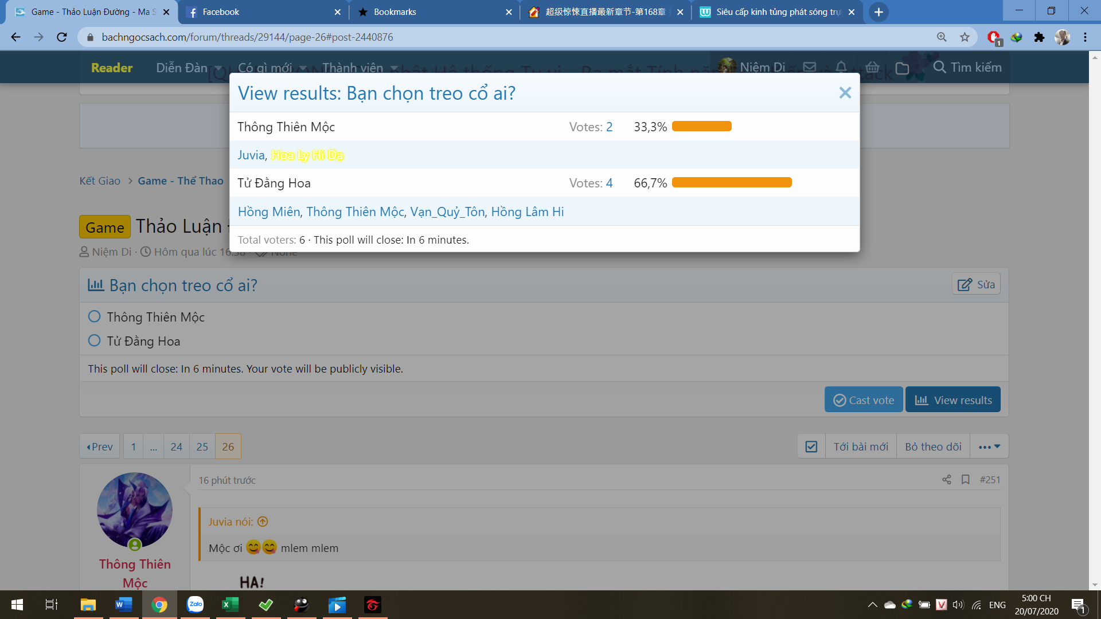Click the bookmark star icon in the address bar
Viewport: 1101px width, 619px height.
(965, 37)
